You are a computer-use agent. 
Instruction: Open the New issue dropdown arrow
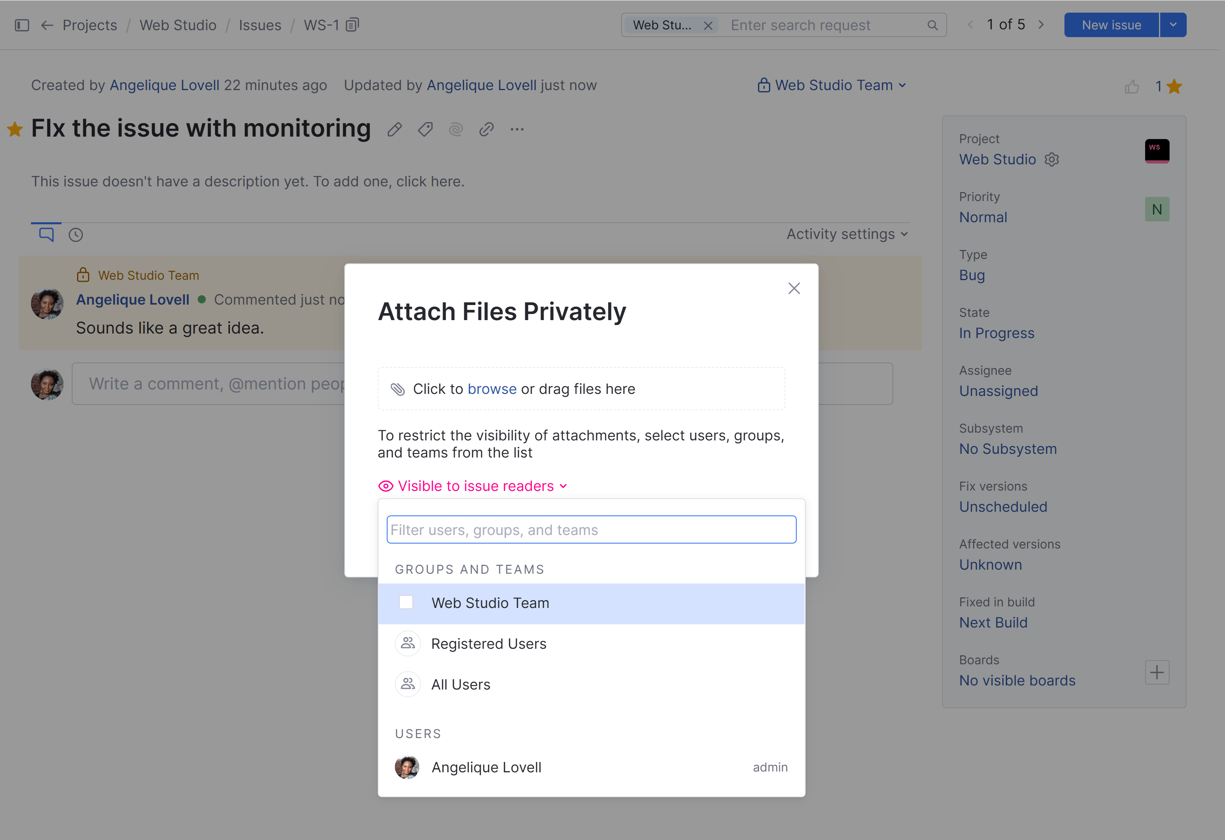tap(1173, 24)
